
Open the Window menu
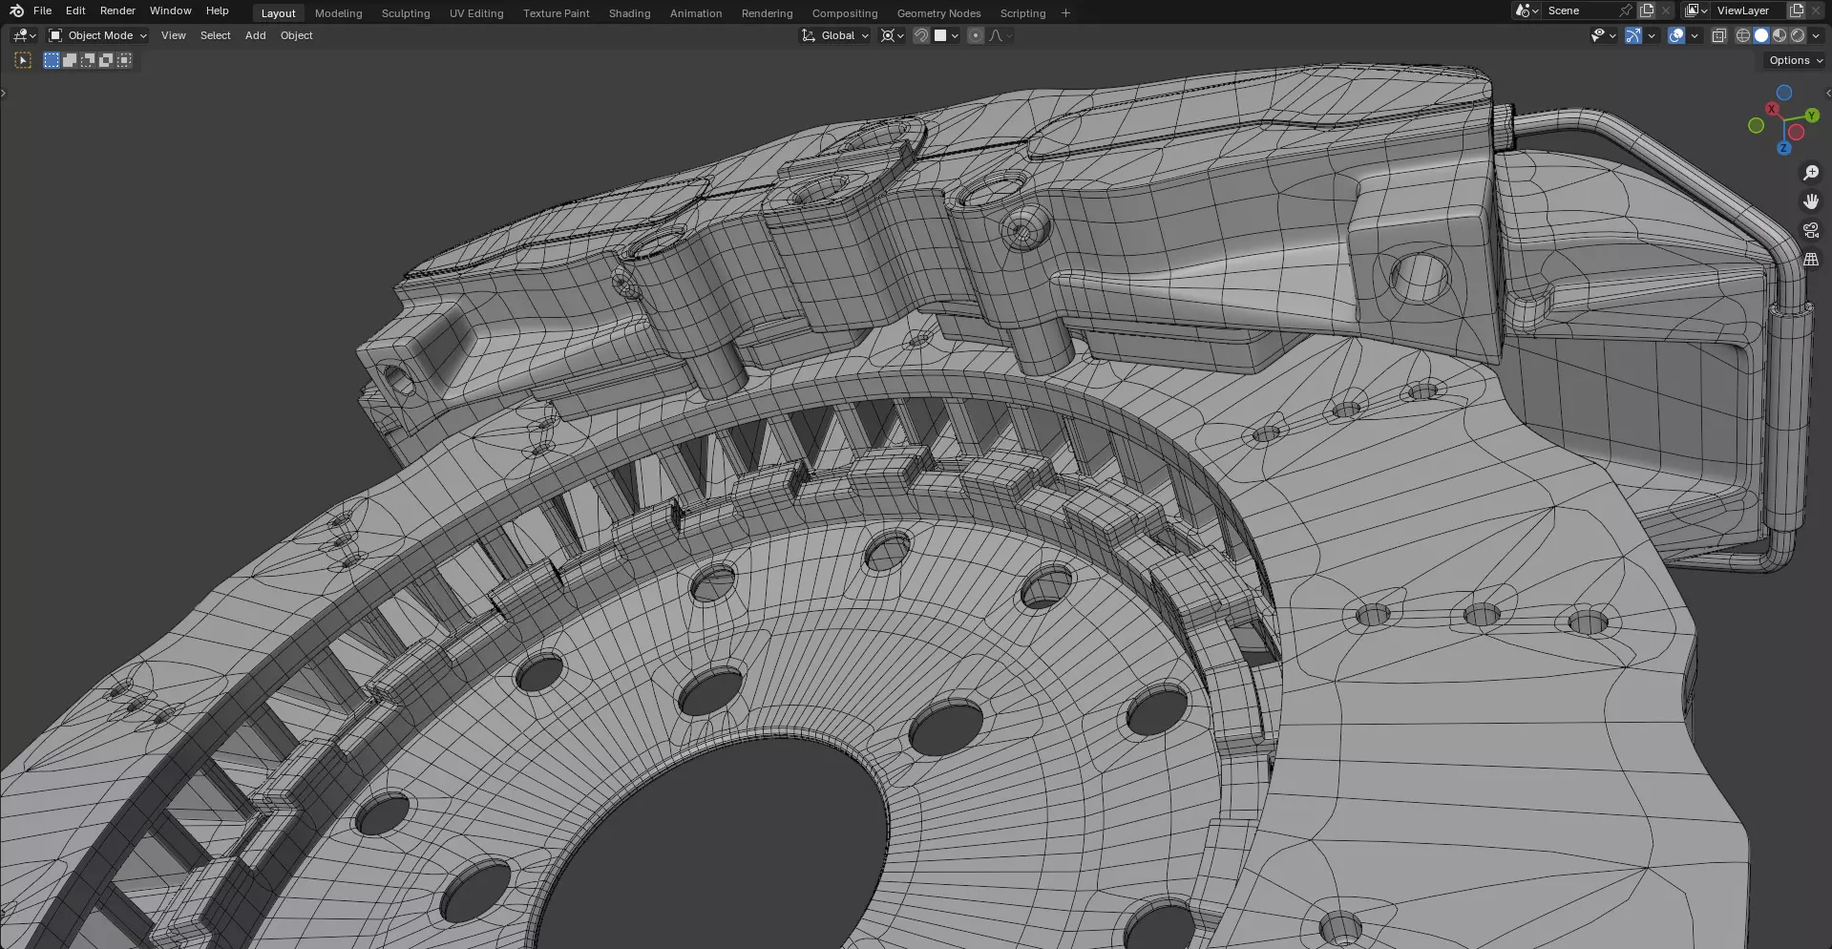(171, 11)
